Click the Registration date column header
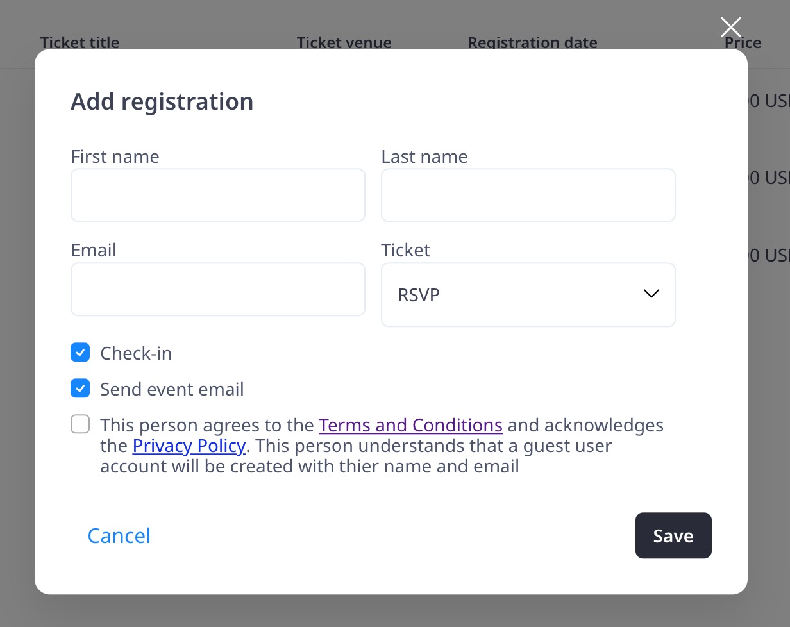This screenshot has width=790, height=627. point(532,43)
